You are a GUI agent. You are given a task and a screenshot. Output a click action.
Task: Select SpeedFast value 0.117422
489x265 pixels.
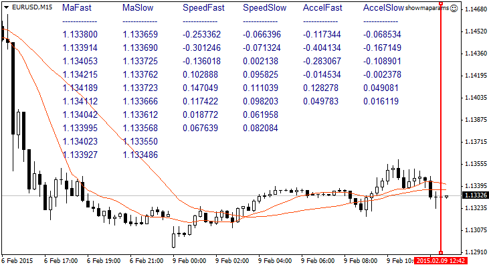tap(201, 102)
